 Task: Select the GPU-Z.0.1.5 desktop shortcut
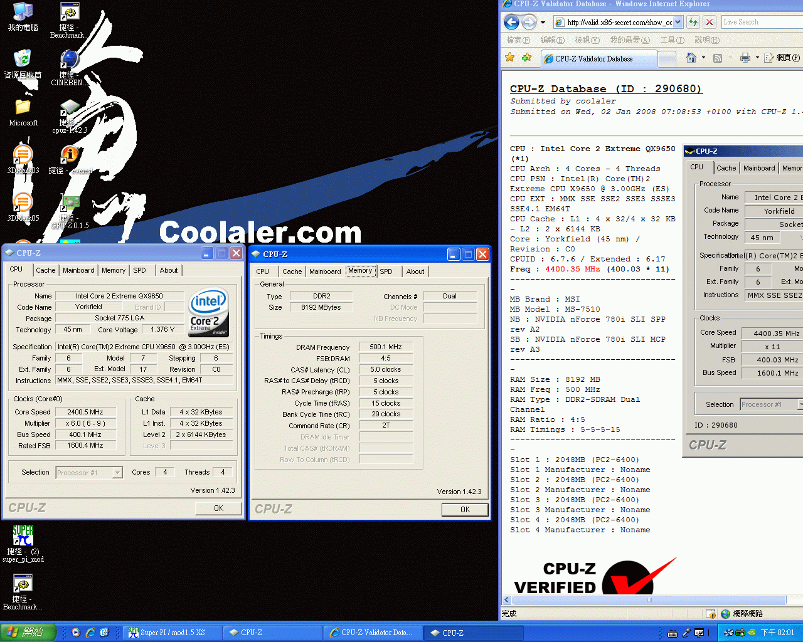coord(70,211)
